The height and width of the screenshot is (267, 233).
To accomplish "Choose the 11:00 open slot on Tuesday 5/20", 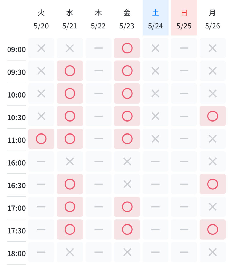I will 41,139.
